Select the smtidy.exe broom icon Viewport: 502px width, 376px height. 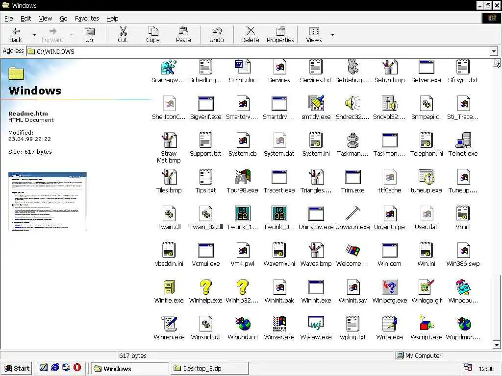pos(316,104)
